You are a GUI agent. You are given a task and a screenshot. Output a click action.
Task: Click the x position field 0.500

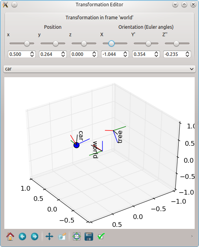(x=18, y=54)
